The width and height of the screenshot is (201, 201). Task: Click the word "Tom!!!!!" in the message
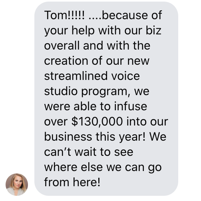[64, 15]
